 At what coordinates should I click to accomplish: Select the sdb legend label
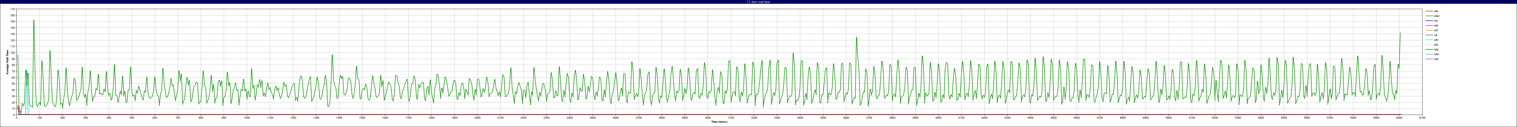point(1436,25)
